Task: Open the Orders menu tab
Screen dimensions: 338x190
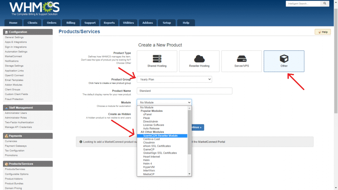Action: tap(52, 23)
